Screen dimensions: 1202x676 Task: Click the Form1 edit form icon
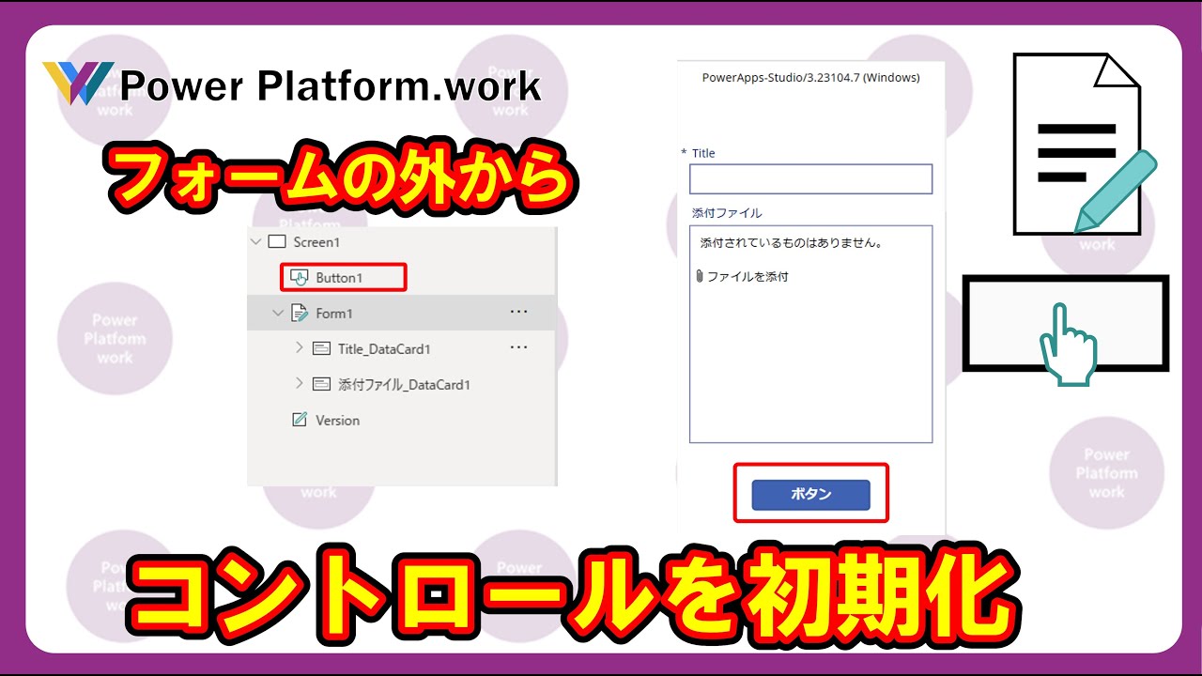pos(299,314)
